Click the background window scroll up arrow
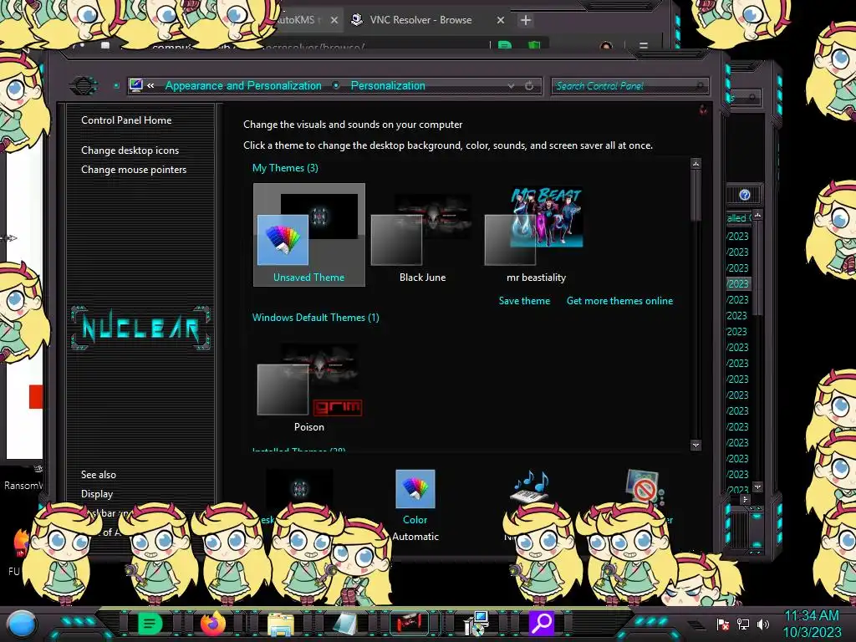The image size is (856, 642). [757, 215]
